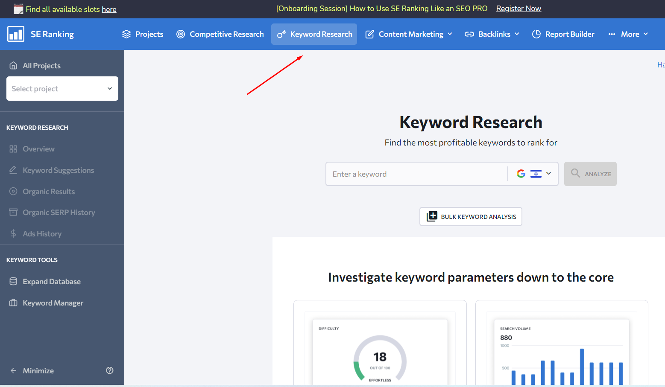Screen dimensions: 665x387
Task: Click the All Projects home icon
Action: [x=14, y=65]
